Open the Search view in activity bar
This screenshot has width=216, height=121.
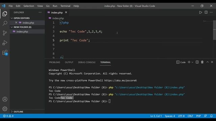point(5,23)
